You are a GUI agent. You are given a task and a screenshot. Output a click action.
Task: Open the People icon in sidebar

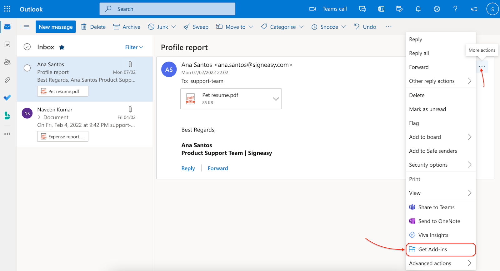pos(7,62)
